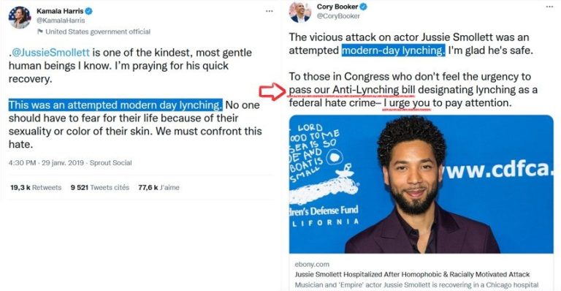The height and width of the screenshot is (291, 561).
Task: Open the Jussie Smollett article photo
Action: coord(421,184)
